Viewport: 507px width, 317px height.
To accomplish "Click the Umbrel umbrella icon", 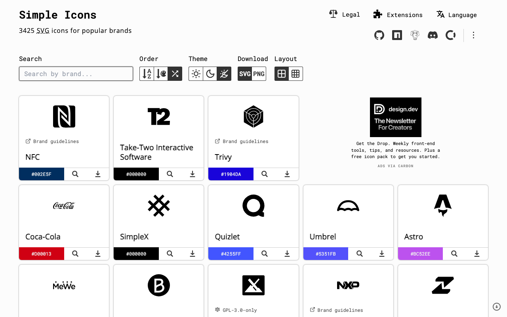I will pyautogui.click(x=348, y=206).
